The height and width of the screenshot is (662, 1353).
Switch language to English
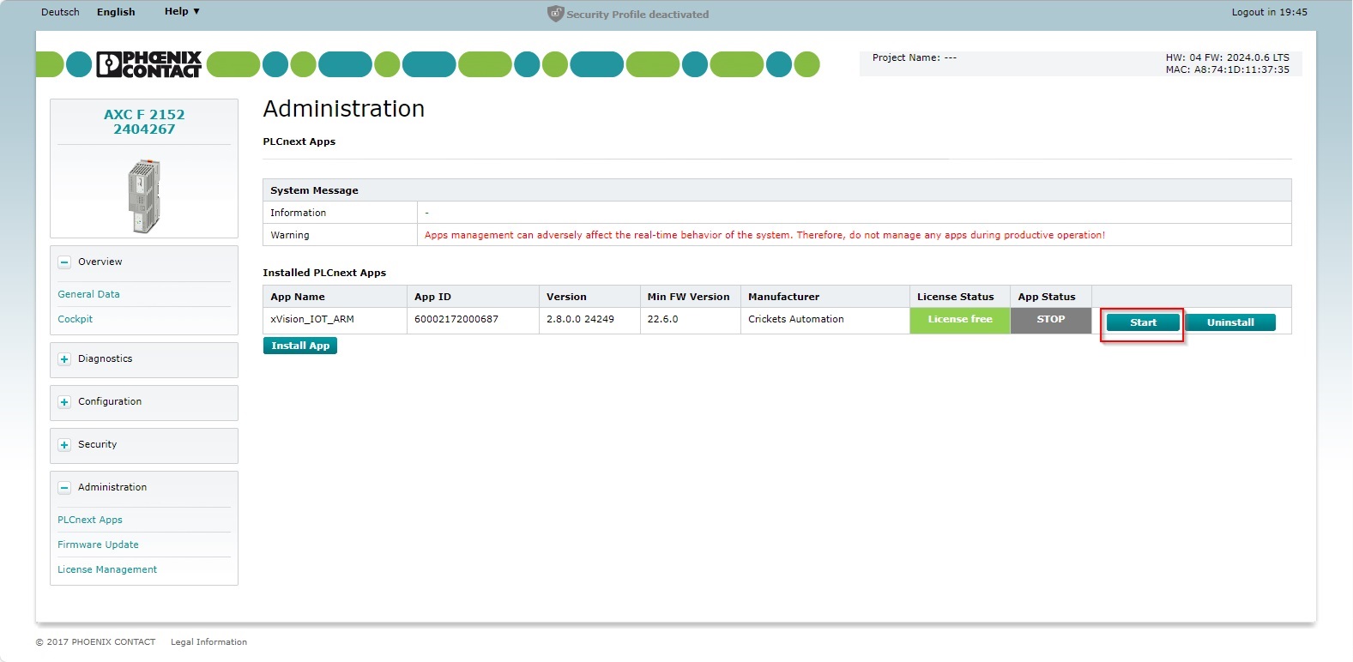point(116,12)
